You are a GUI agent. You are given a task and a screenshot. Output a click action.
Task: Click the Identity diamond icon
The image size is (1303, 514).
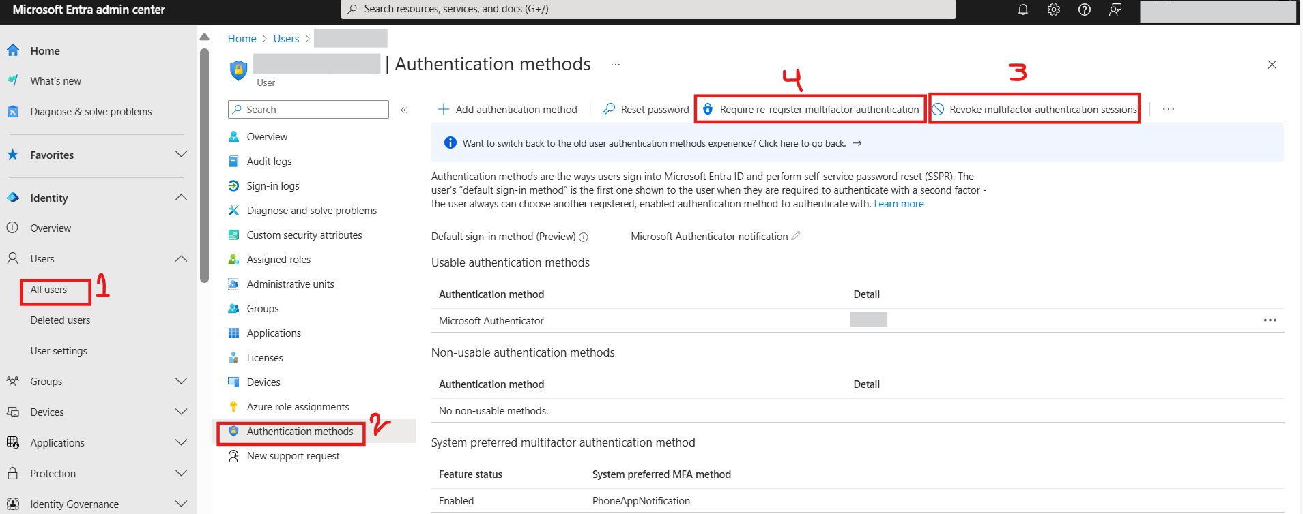[x=13, y=198]
